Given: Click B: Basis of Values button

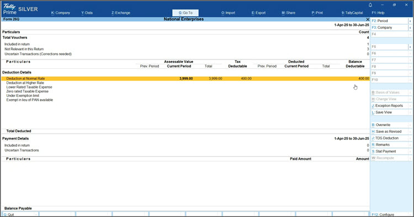Looking at the screenshot, I should [x=390, y=93].
